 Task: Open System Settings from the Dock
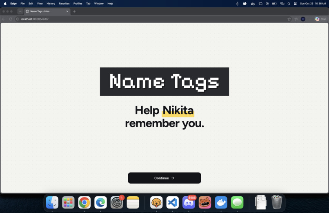coord(117,202)
